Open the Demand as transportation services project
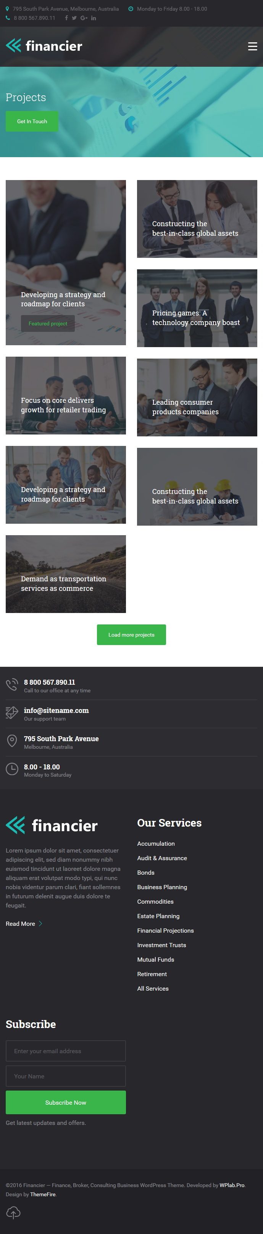Viewport: 263px width, 1234px height. click(66, 574)
